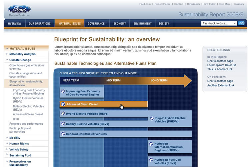Collapse the Material Issues sidebar header arrow
This screenshot has width=250, height=167.
point(7,48)
